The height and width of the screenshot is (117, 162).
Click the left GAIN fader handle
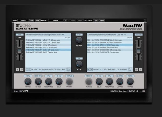click(x=19, y=50)
